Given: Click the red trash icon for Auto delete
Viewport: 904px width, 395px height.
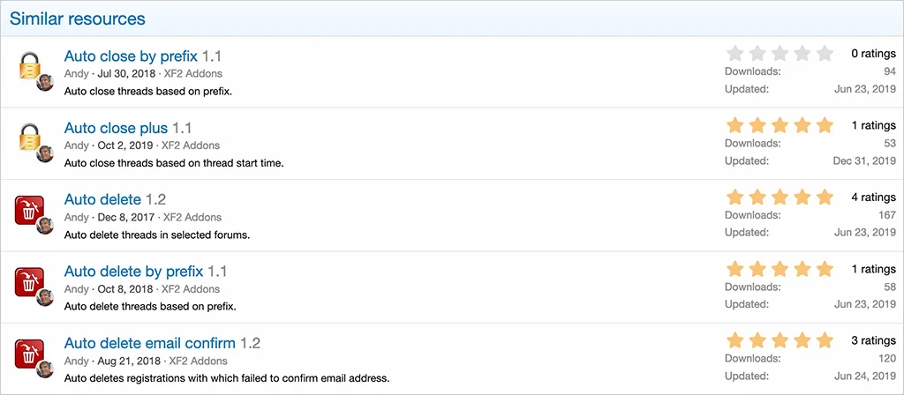Looking at the screenshot, I should coord(30,212).
